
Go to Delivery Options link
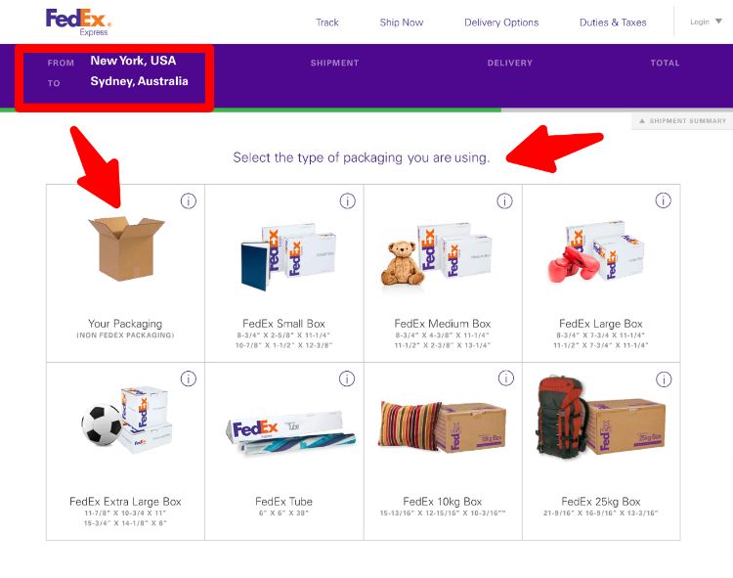[501, 22]
